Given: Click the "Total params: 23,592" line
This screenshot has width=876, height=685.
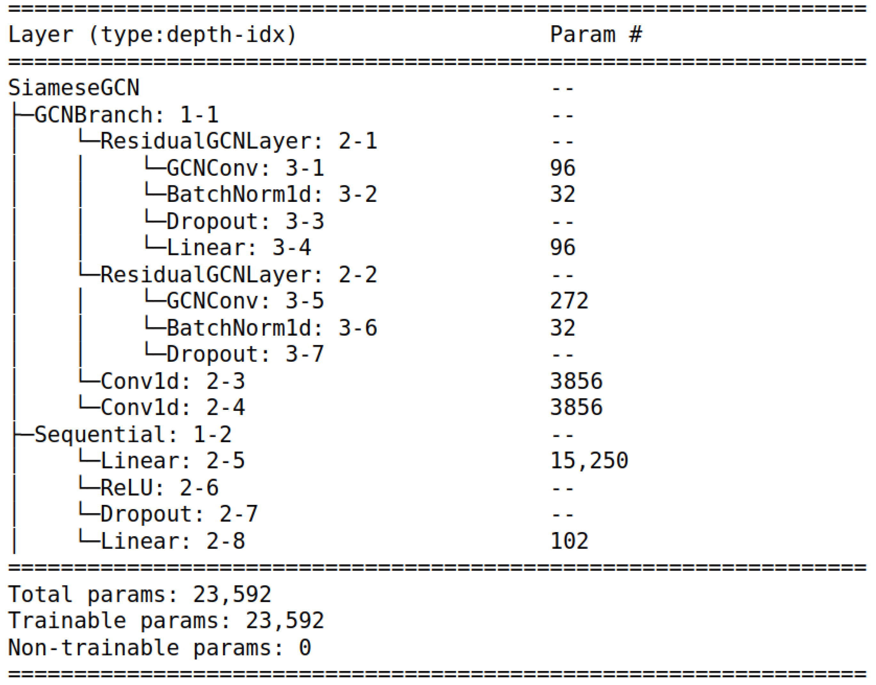Looking at the screenshot, I should tap(140, 594).
